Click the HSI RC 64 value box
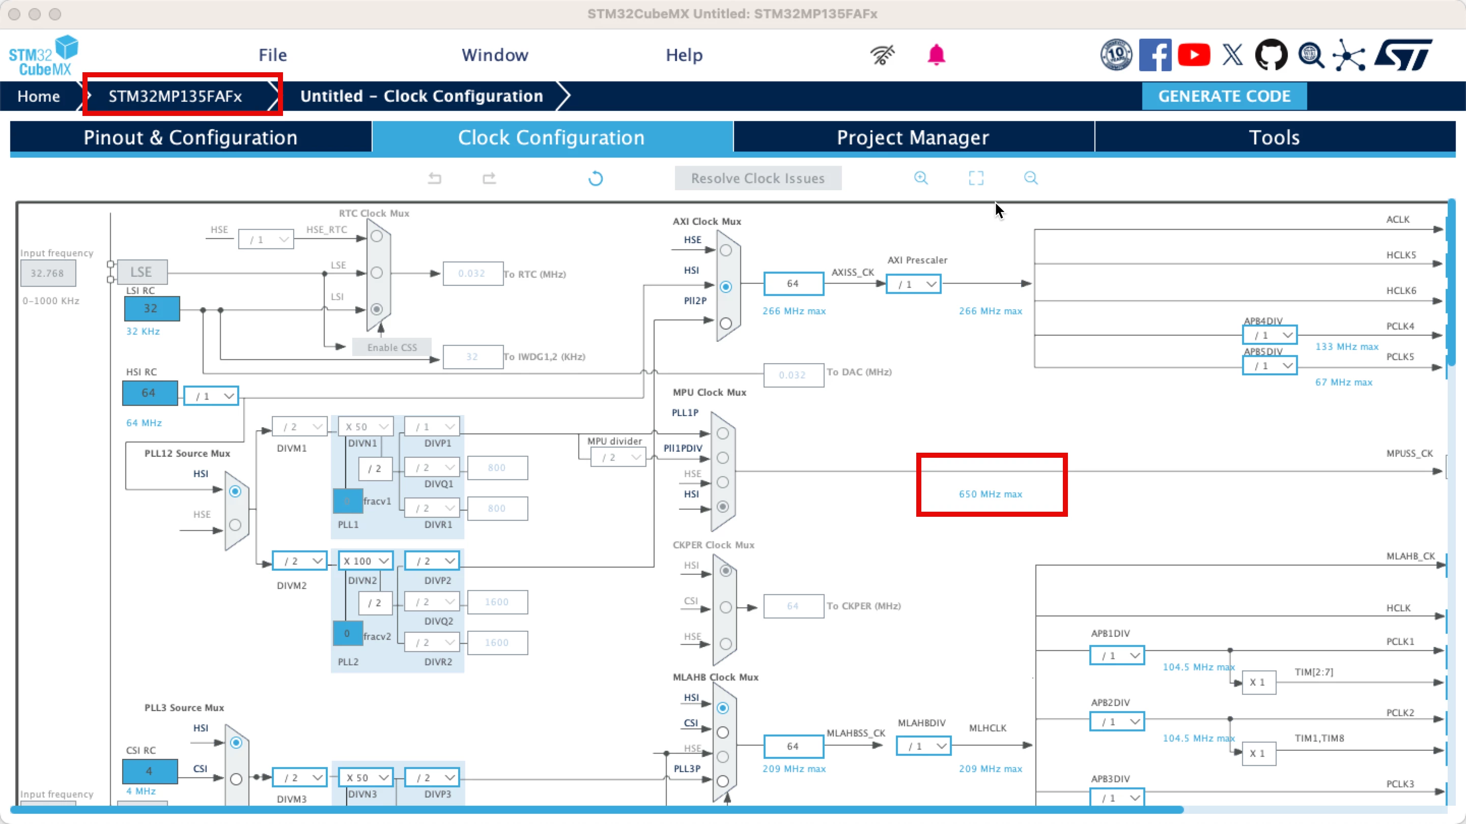Screen dimensions: 1466x824 coord(150,393)
